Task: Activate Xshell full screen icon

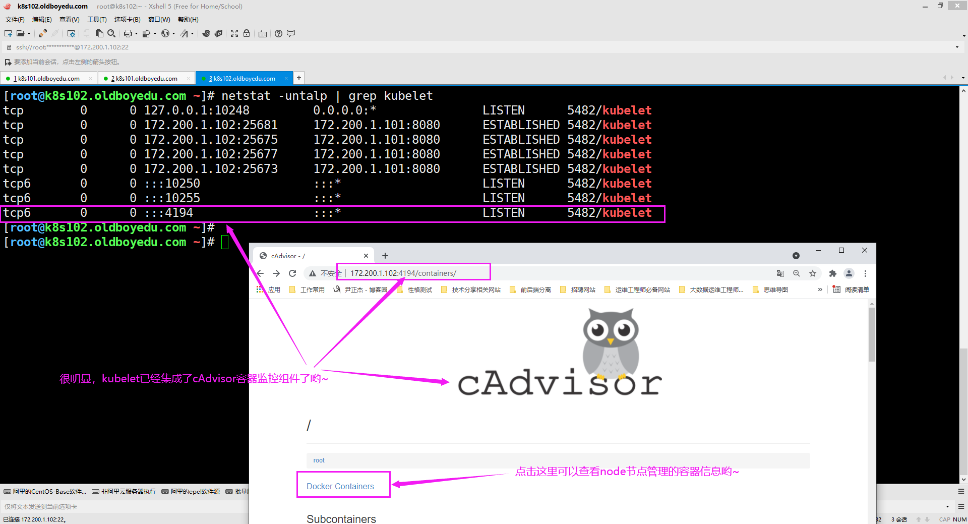Action: (234, 33)
